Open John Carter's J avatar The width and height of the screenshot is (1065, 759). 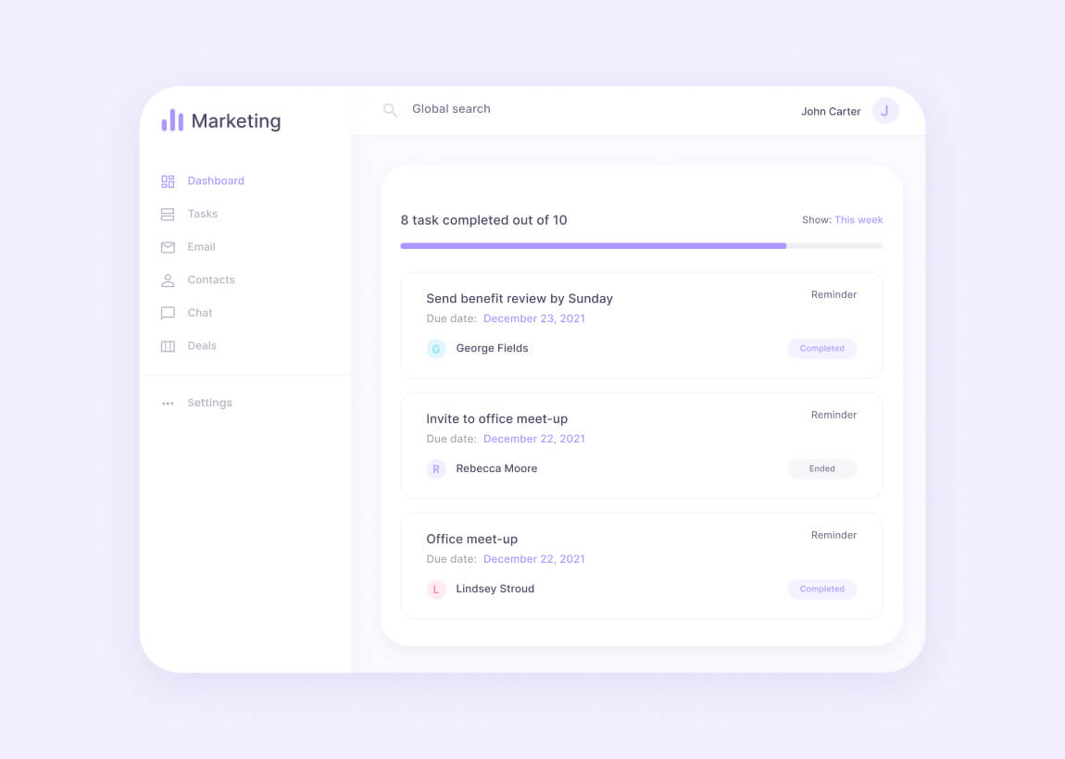[885, 111]
